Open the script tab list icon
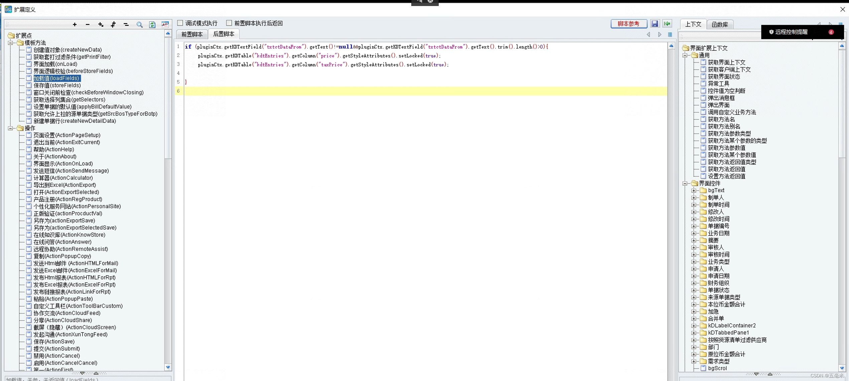Image resolution: width=849 pixels, height=381 pixels. [670, 34]
